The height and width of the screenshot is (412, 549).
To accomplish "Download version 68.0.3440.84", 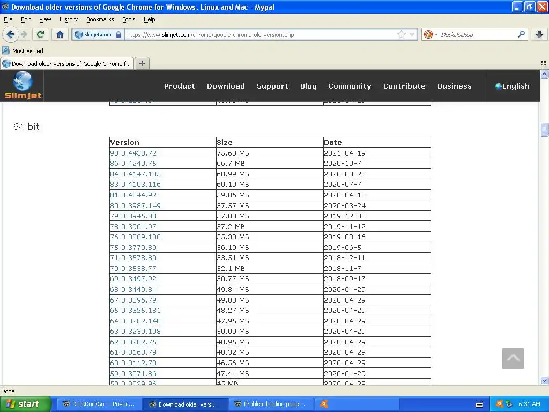I will [x=133, y=289].
